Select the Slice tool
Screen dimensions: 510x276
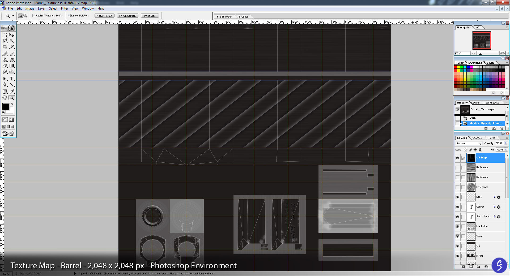click(x=12, y=47)
